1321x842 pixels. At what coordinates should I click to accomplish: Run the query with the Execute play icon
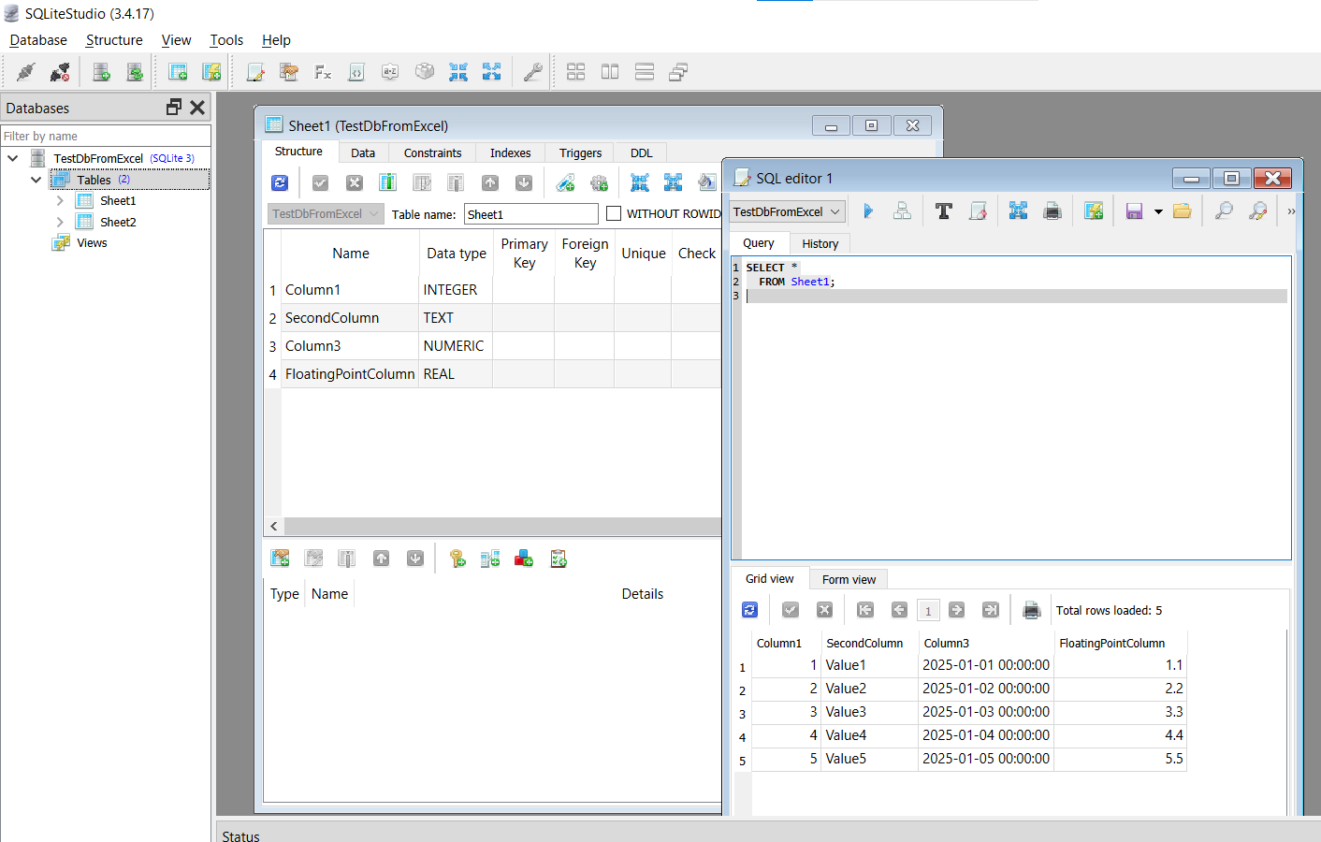coord(868,211)
